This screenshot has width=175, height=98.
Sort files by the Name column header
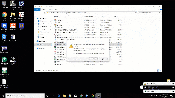56,17
